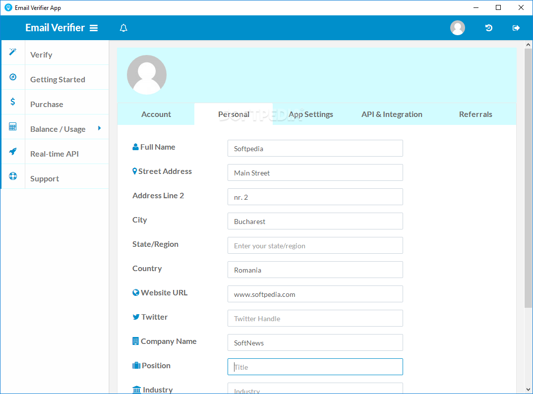Click the Company Name label
This screenshot has height=394, width=533.
169,341
